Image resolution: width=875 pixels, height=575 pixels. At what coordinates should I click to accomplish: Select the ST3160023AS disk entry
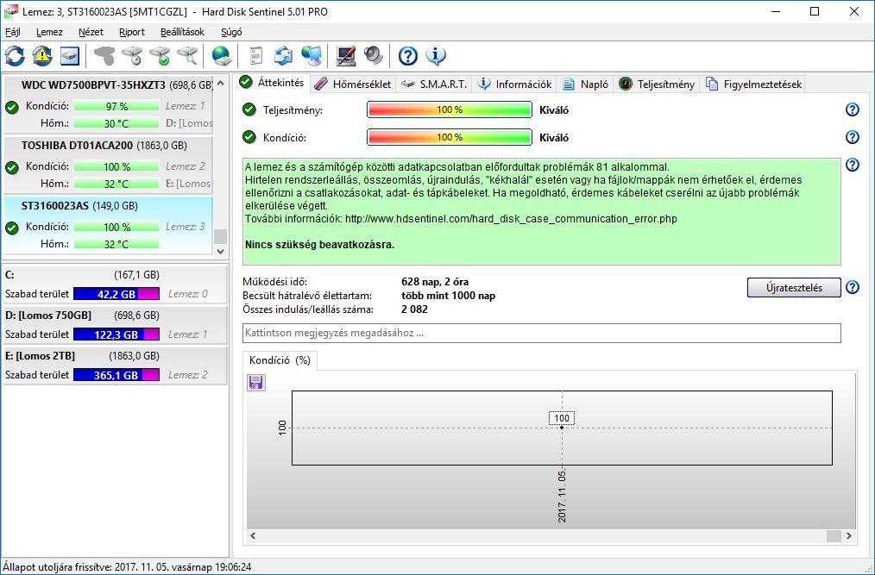pyautogui.click(x=108, y=224)
